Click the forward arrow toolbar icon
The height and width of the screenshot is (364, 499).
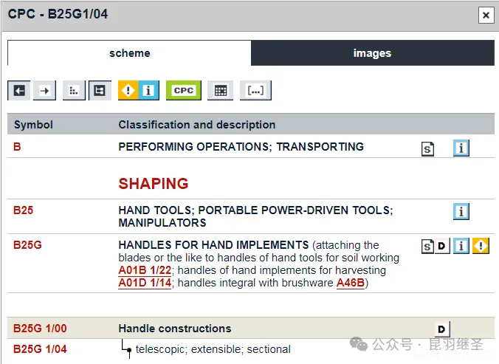(x=45, y=90)
